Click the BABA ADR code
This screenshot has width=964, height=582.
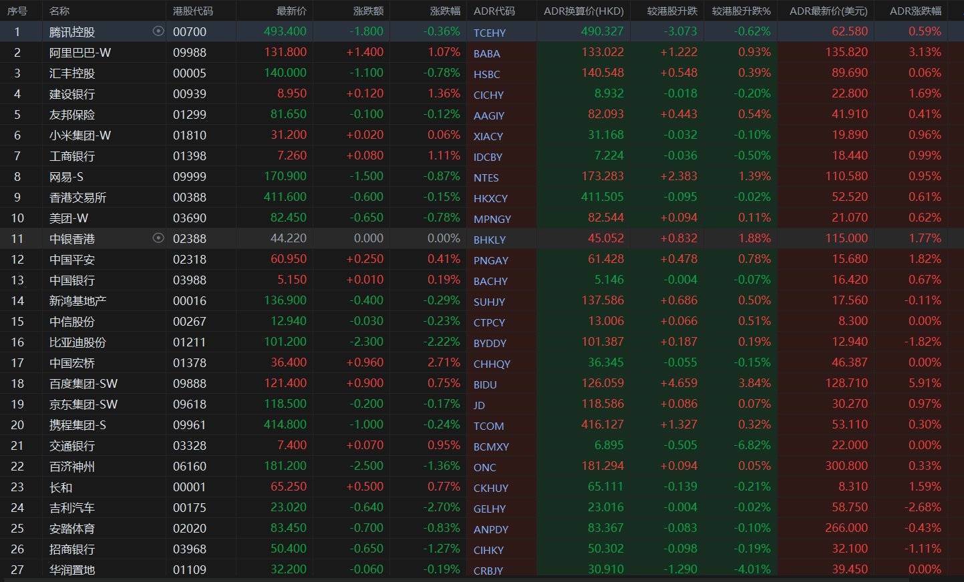point(486,53)
